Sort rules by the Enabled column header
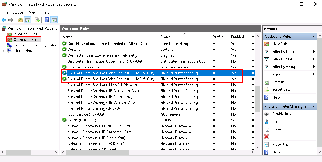This screenshot has width=322, height=162. 239,37
